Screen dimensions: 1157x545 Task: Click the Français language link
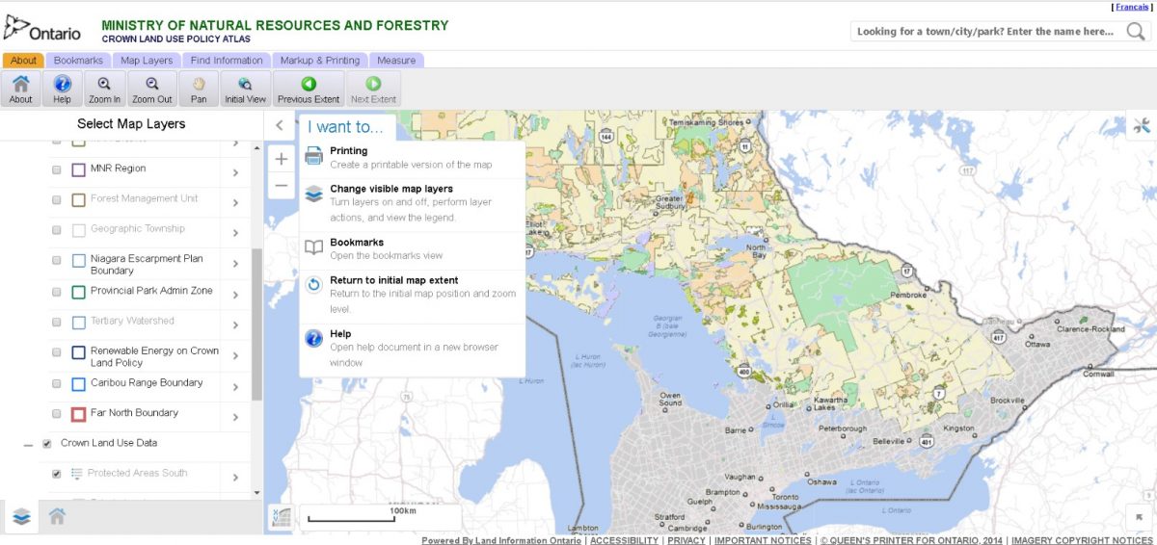(x=1132, y=7)
